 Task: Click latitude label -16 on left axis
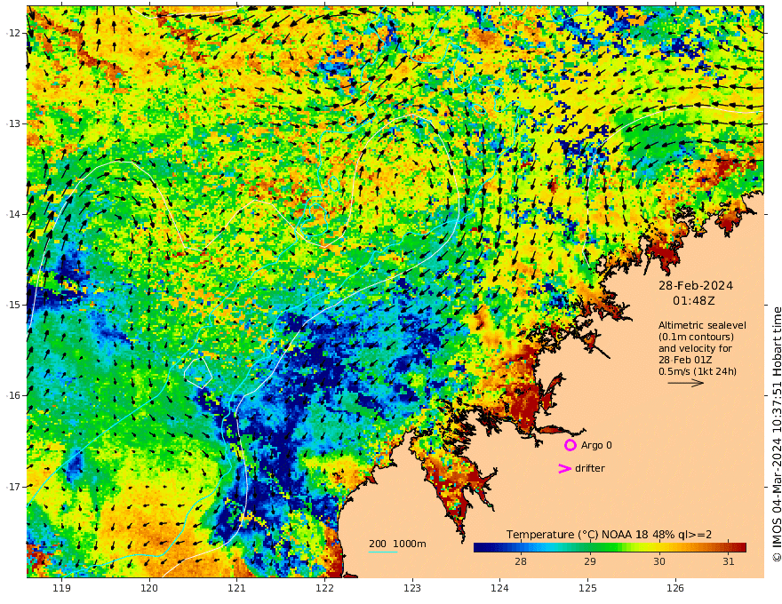tap(13, 395)
